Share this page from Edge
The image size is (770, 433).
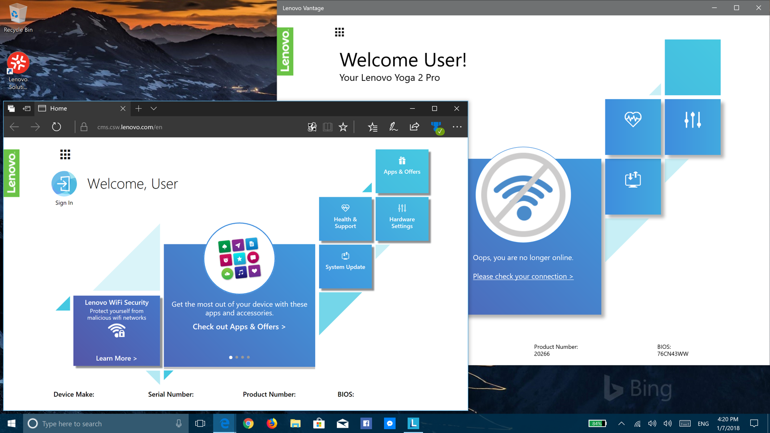click(414, 127)
